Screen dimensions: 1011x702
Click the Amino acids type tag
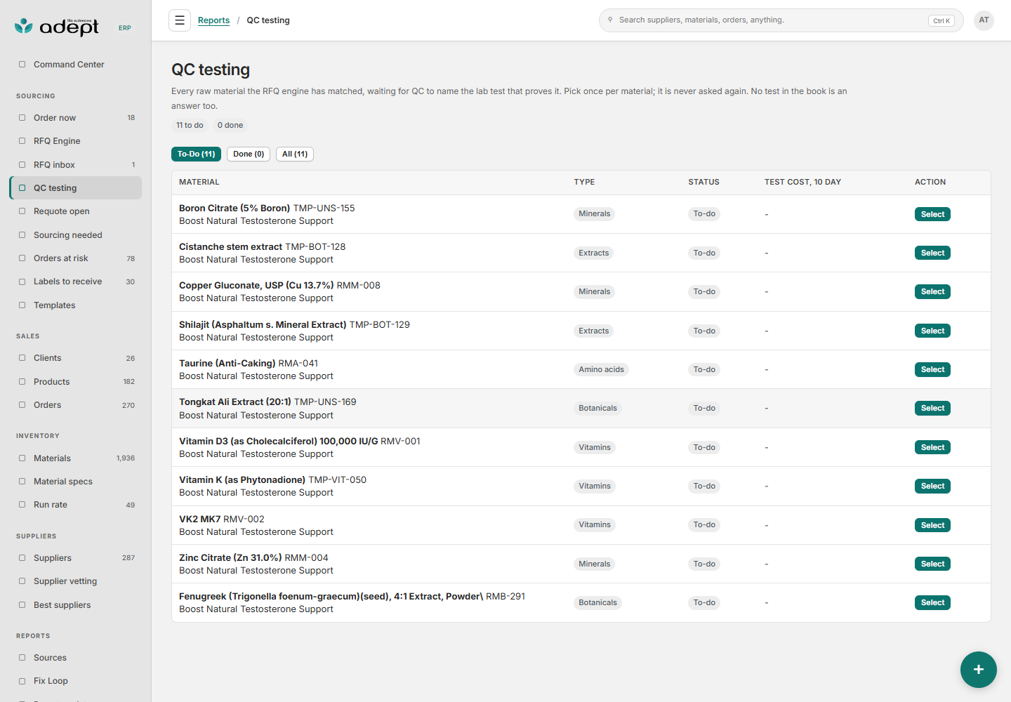pyautogui.click(x=601, y=369)
